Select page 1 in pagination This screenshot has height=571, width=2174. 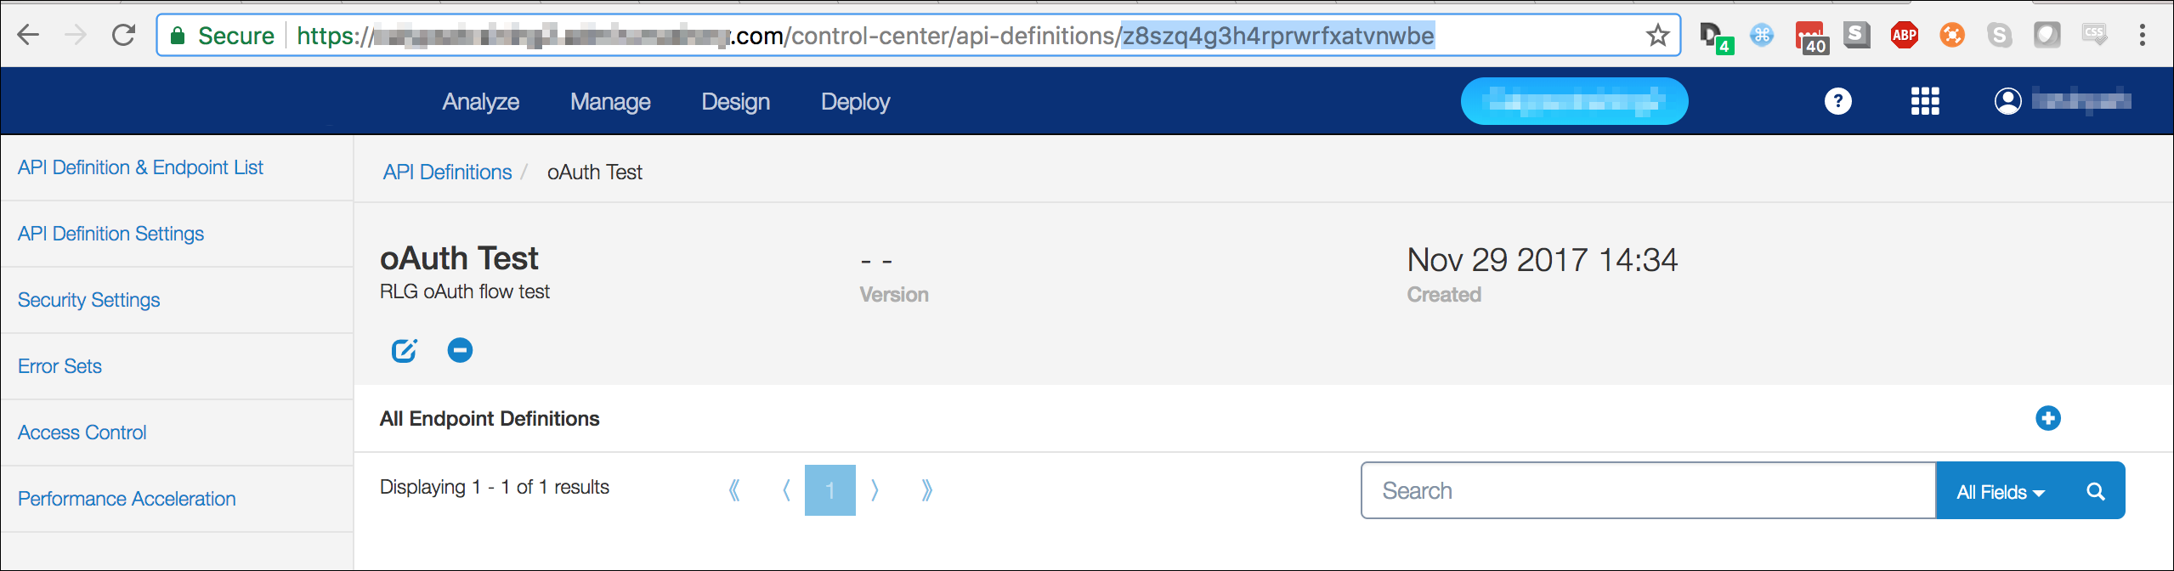(x=829, y=490)
